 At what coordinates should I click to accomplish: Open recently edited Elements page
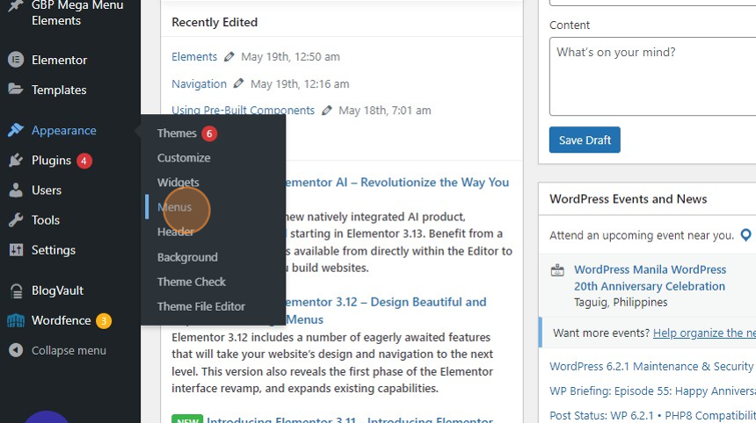click(x=194, y=57)
